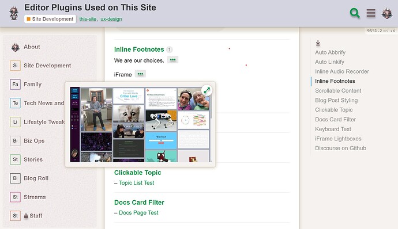Screen dimensions: 398x229
Task: Jump to Inline Footnotes in contents
Action: (335, 81)
